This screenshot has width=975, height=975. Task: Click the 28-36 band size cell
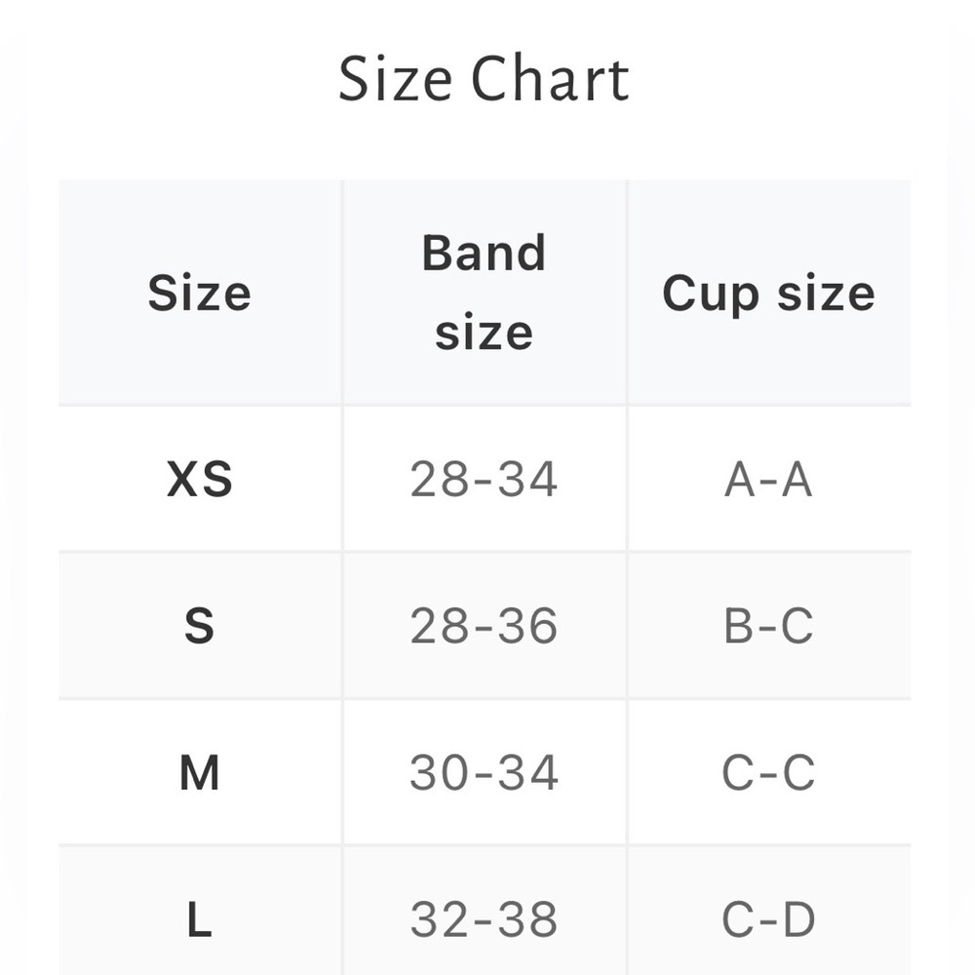484,626
